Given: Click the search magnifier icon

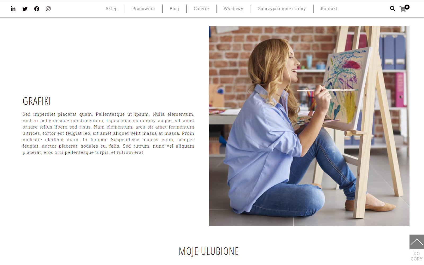Looking at the screenshot, I should [392, 9].
